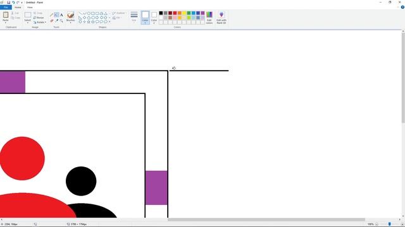
Task: Click the Zoom out minus button
Action: (x=377, y=224)
